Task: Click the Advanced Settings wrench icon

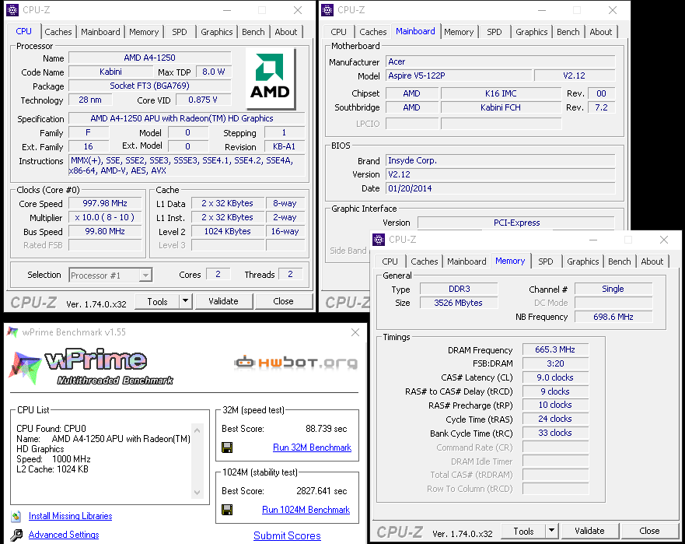Action: tap(16, 535)
